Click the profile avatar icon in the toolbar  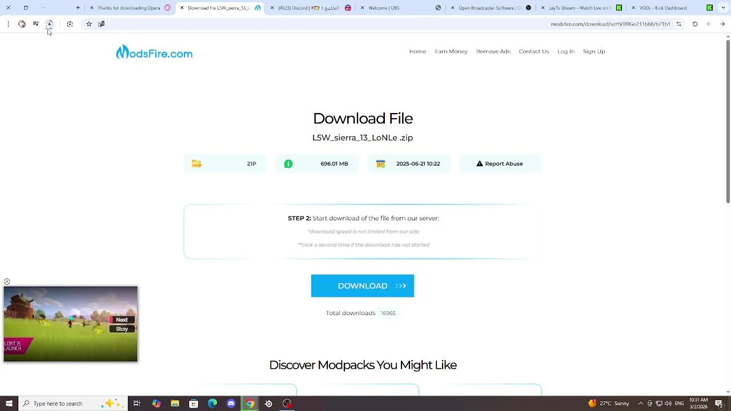(x=22, y=24)
